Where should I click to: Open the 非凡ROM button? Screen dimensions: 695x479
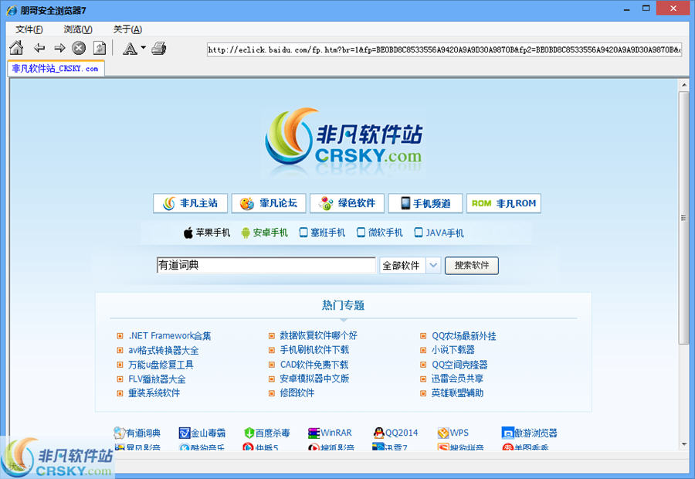pyautogui.click(x=503, y=203)
